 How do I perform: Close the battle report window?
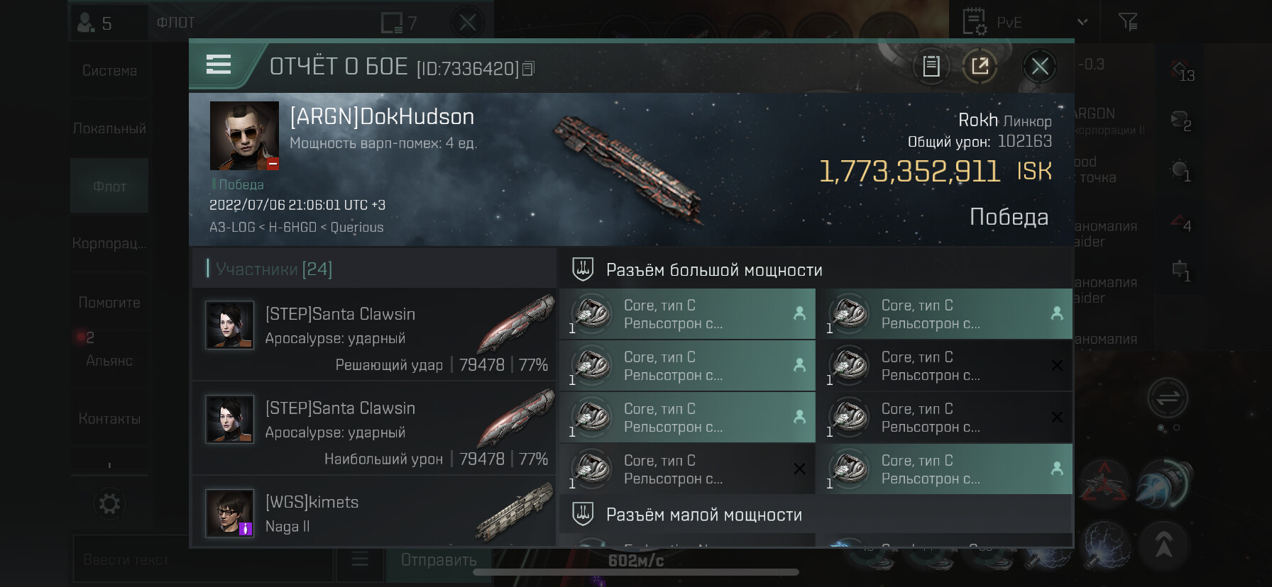[x=1040, y=67]
